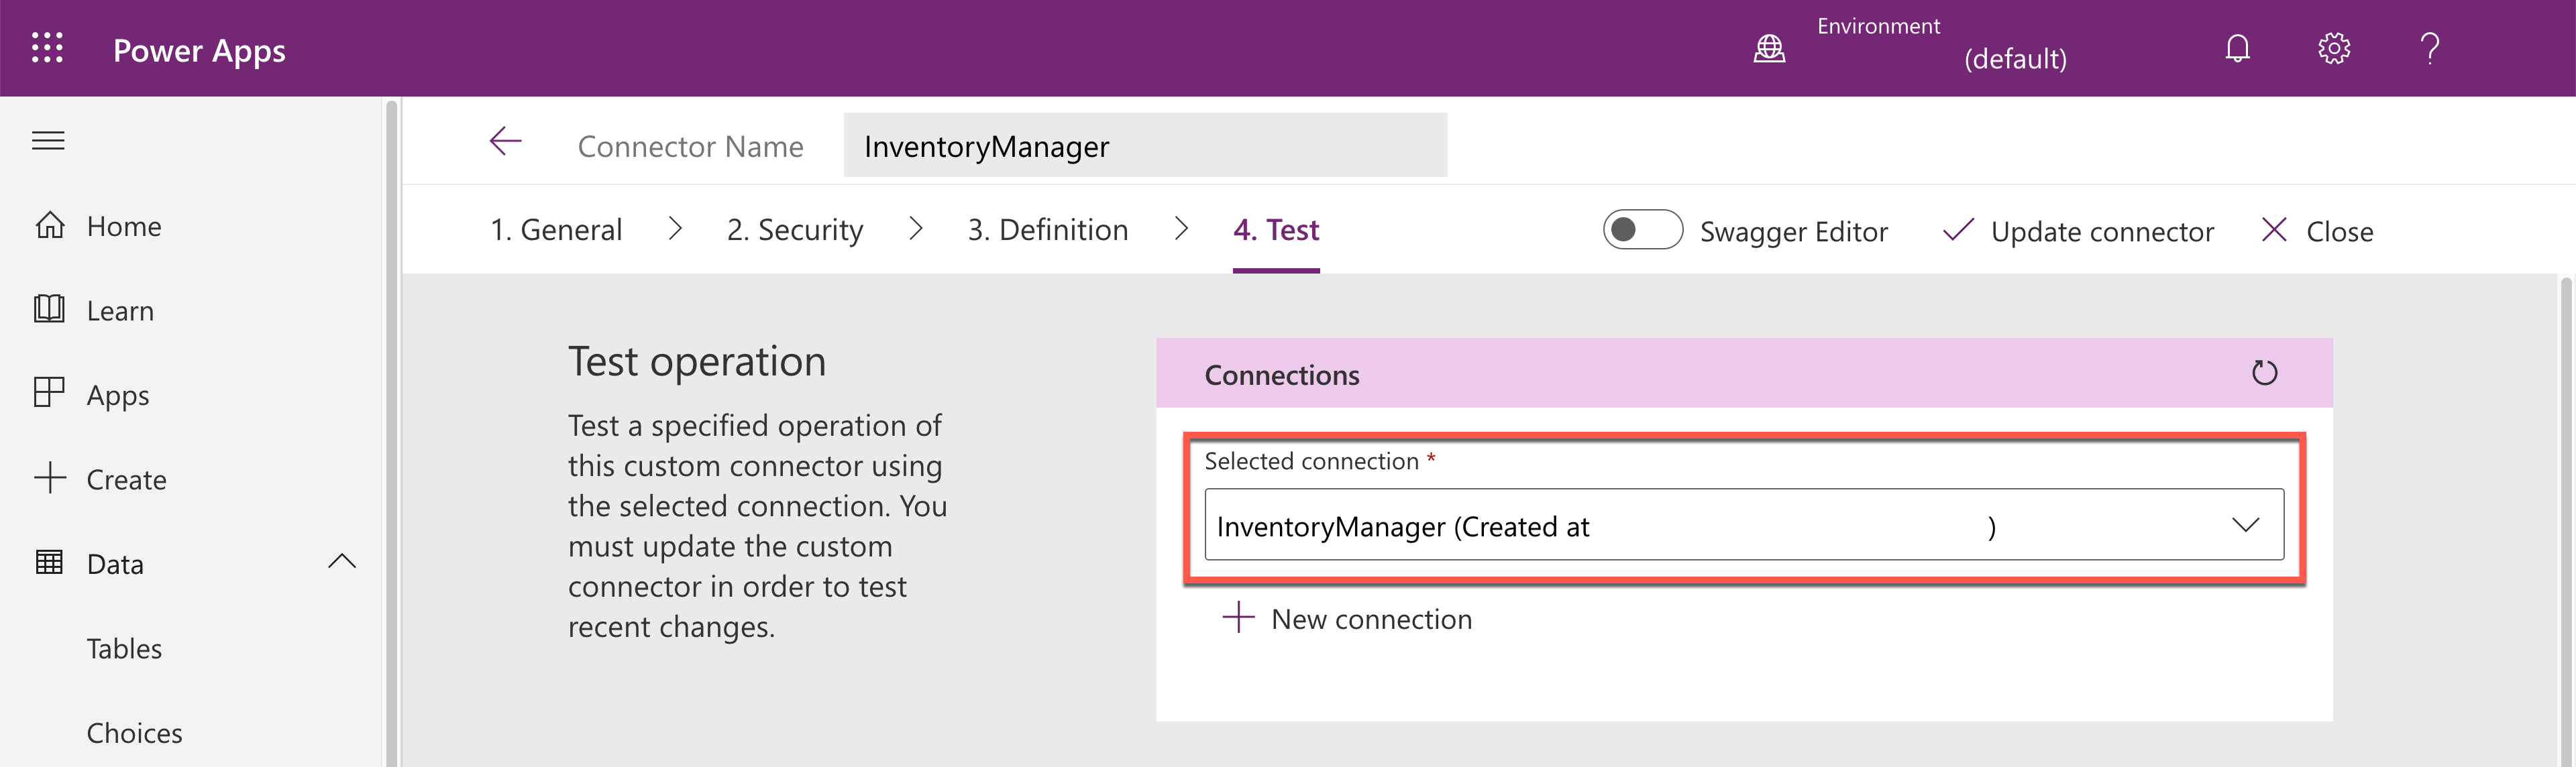Switch to the Definition tab

(x=1048, y=229)
